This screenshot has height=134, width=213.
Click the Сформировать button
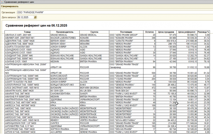point(10,6)
